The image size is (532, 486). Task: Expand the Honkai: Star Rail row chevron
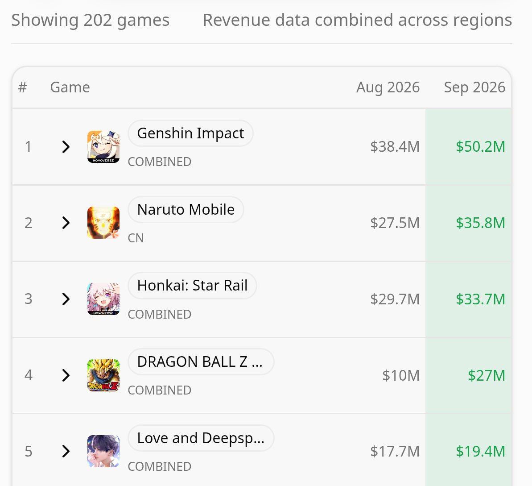click(x=66, y=299)
